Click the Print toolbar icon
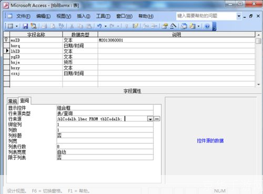263x194 pixels. pyautogui.click(x=44, y=26)
